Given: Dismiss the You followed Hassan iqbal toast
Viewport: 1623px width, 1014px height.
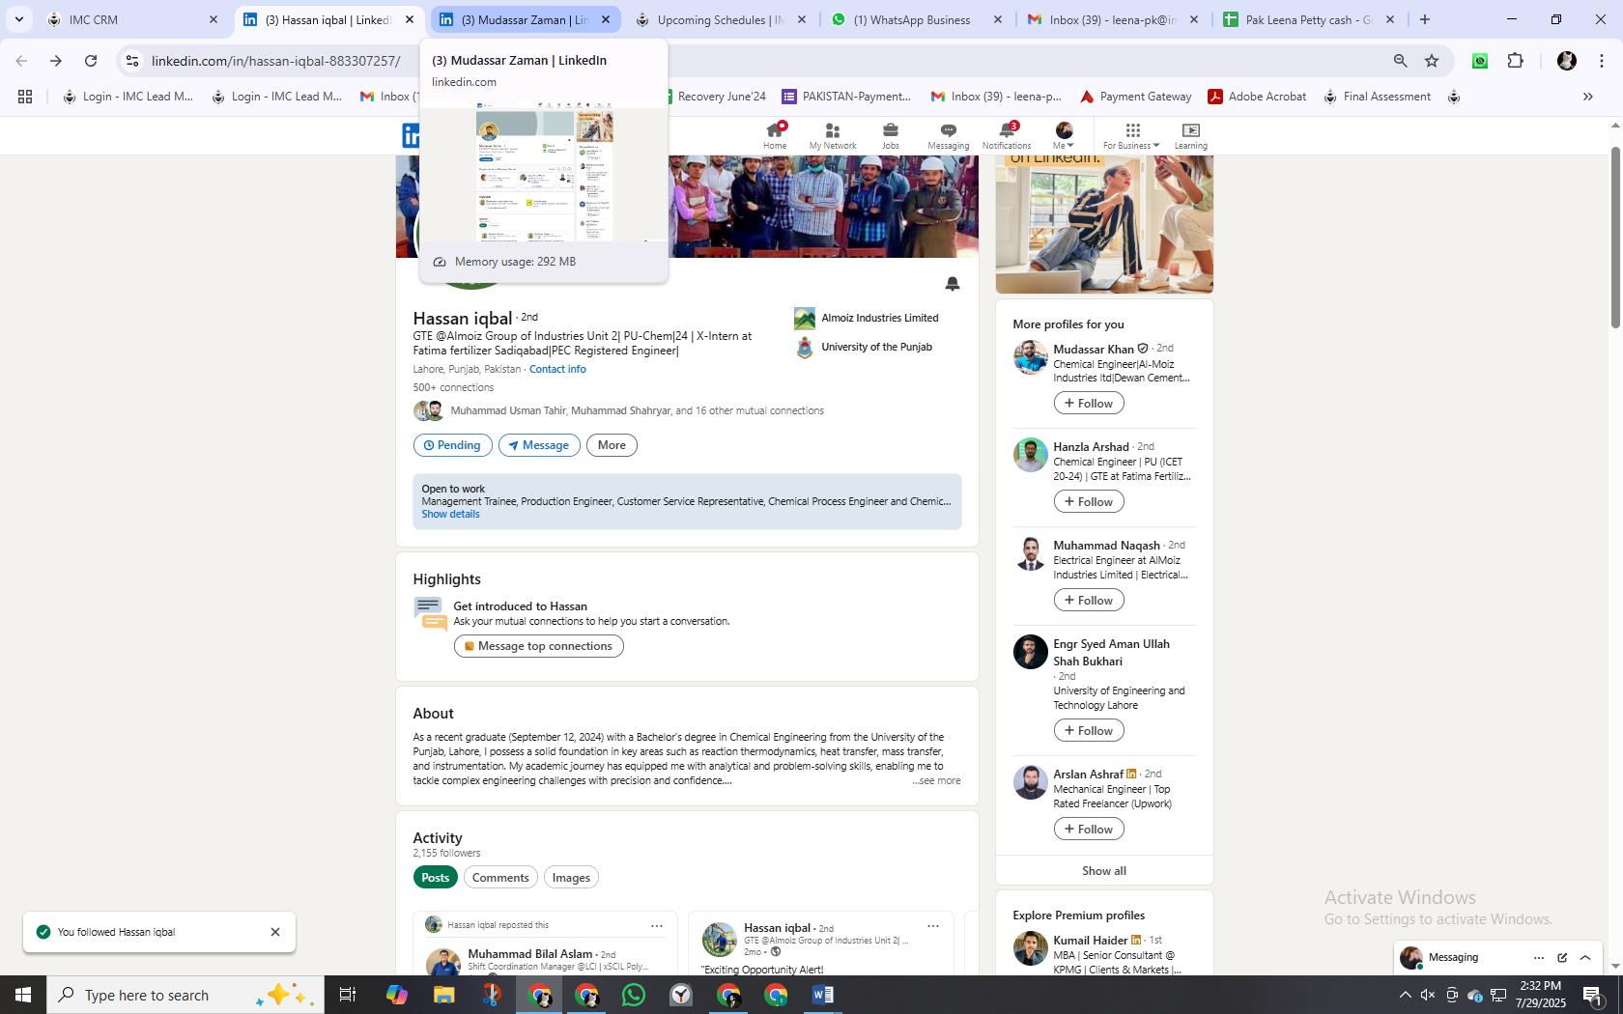Looking at the screenshot, I should (x=275, y=932).
